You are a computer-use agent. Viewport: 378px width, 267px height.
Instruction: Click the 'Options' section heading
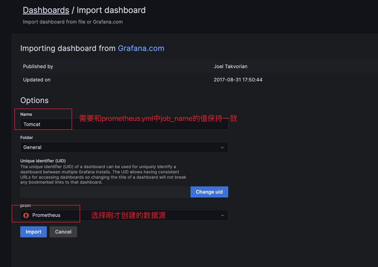[x=34, y=100]
